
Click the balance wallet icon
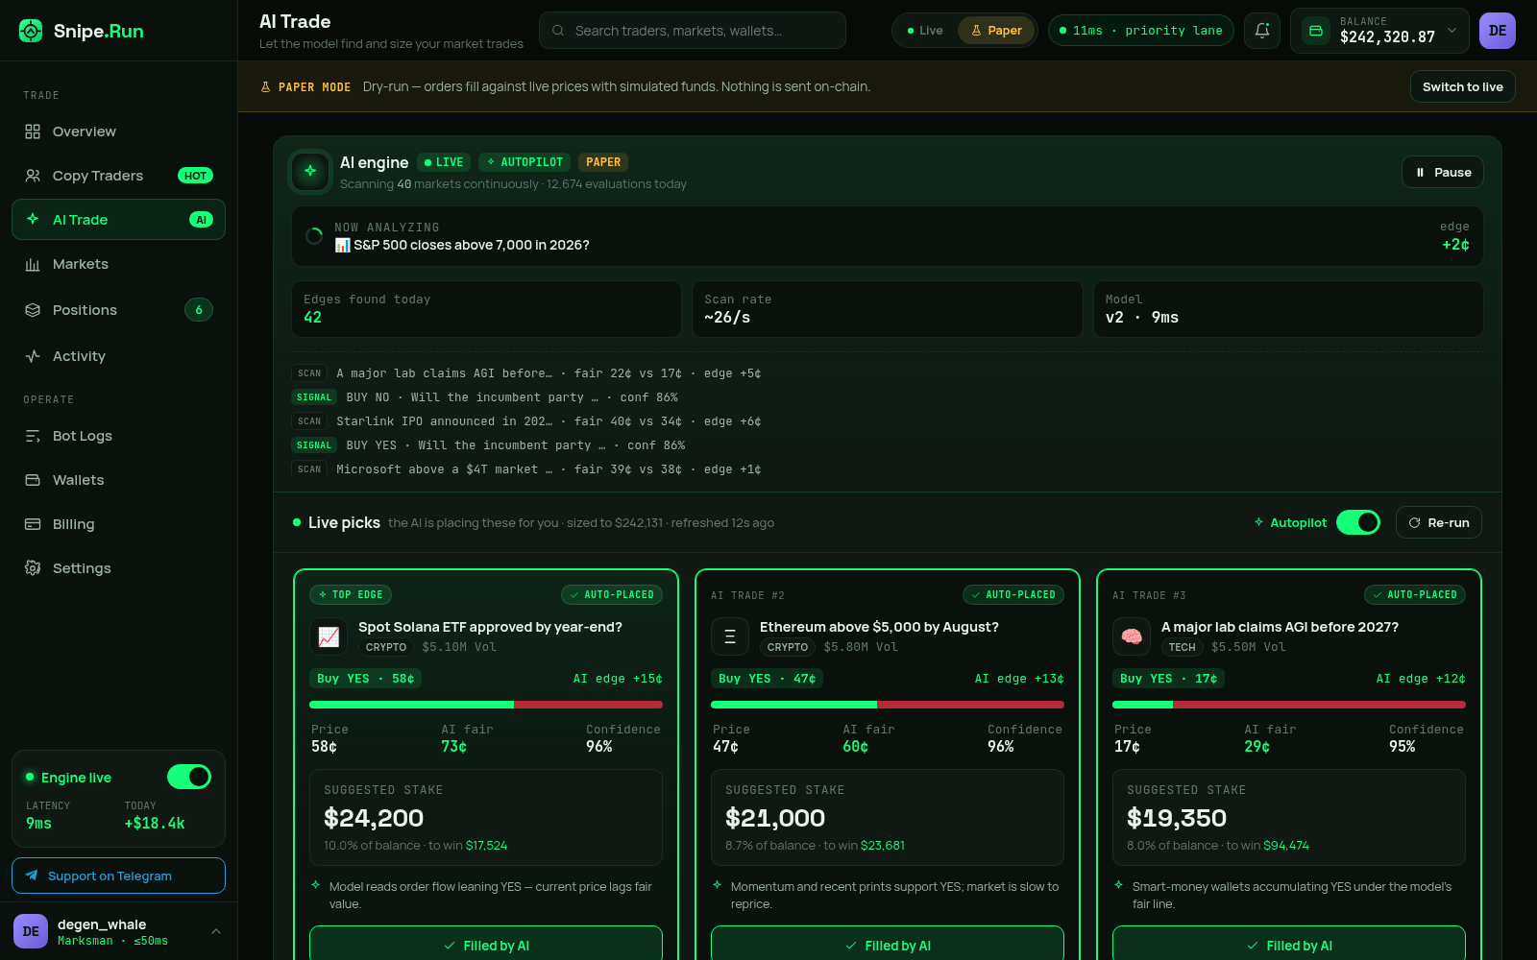[1316, 31]
